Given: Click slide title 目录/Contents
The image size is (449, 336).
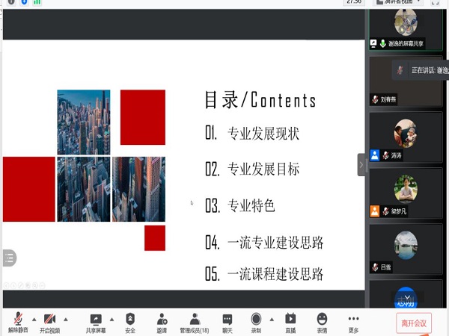Looking at the screenshot, I should point(260,100).
